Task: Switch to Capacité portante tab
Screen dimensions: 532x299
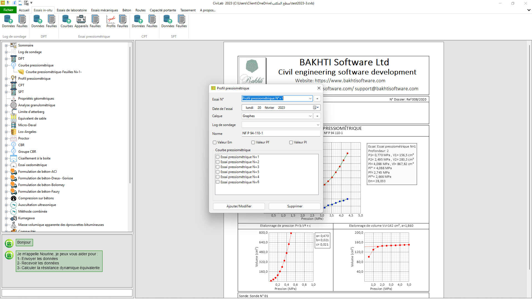Action: 163,10
